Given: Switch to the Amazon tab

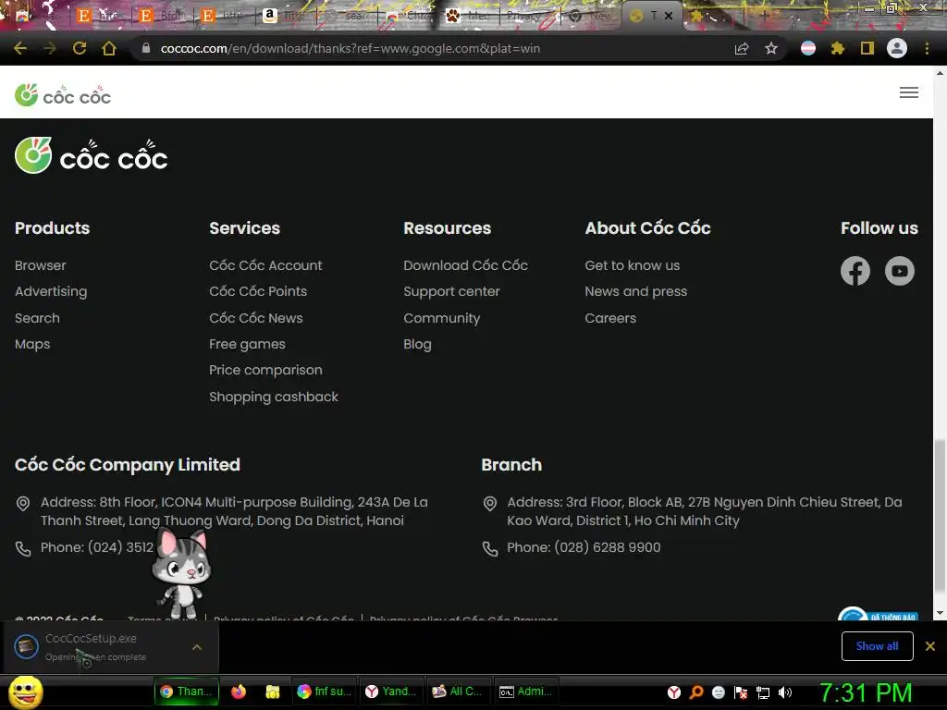Looking at the screenshot, I should (284, 16).
